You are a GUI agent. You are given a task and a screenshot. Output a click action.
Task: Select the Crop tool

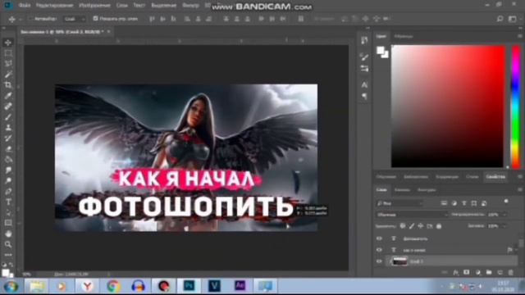[x=8, y=85]
